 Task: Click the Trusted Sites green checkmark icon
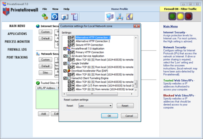(x=38, y=83)
